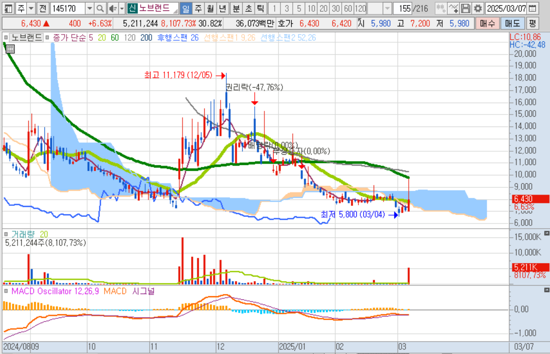The image size is (550, 354).
Task: Click the 노브랜드 stock name field
Action: (158, 8)
